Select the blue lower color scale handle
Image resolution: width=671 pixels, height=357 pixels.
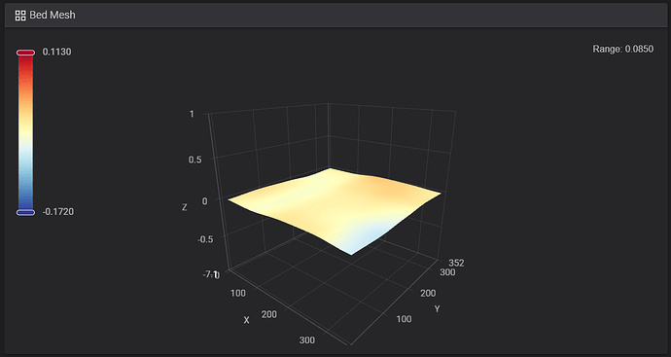[25, 212]
